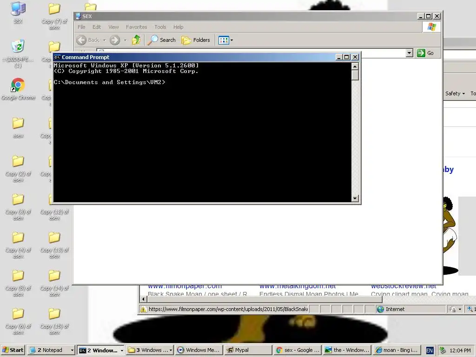Image resolution: width=476 pixels, height=357 pixels.
Task: Launch the Google Chrome desktop shortcut
Action: click(x=18, y=89)
